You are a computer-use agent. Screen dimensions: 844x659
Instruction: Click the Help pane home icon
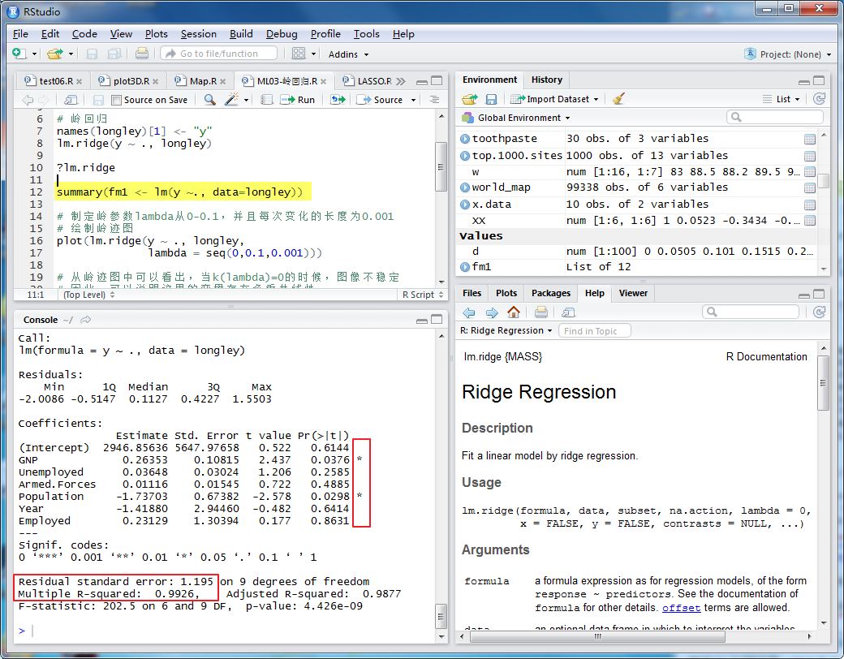click(x=513, y=312)
